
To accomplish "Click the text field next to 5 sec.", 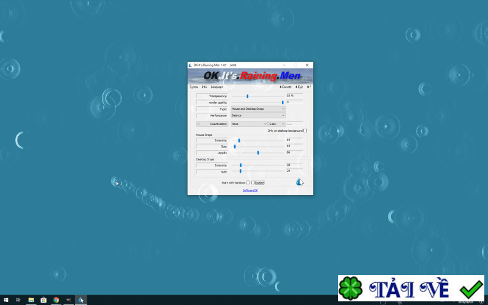I will pyautogui.click(x=295, y=124).
